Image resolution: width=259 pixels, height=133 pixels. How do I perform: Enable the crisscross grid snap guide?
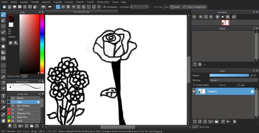click(68, 7)
